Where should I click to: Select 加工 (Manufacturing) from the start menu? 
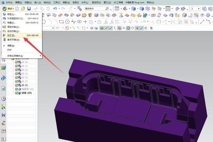[x=12, y=35]
